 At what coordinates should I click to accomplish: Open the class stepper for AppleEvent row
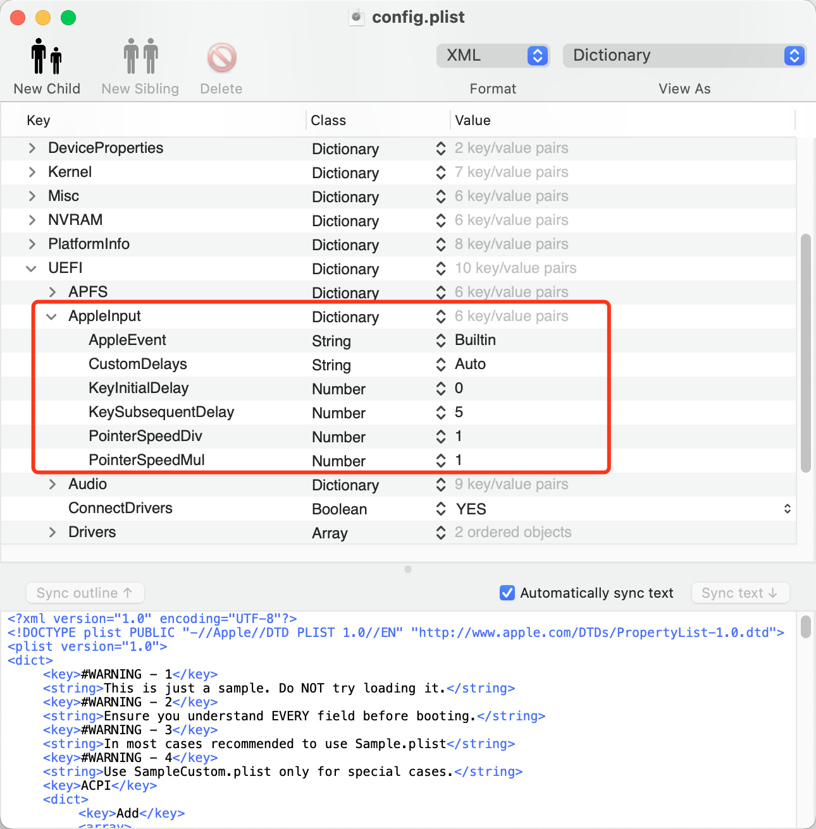point(441,341)
